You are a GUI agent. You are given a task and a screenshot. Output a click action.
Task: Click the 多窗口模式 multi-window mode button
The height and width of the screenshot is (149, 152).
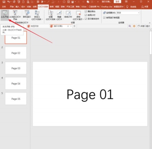pos(144,26)
